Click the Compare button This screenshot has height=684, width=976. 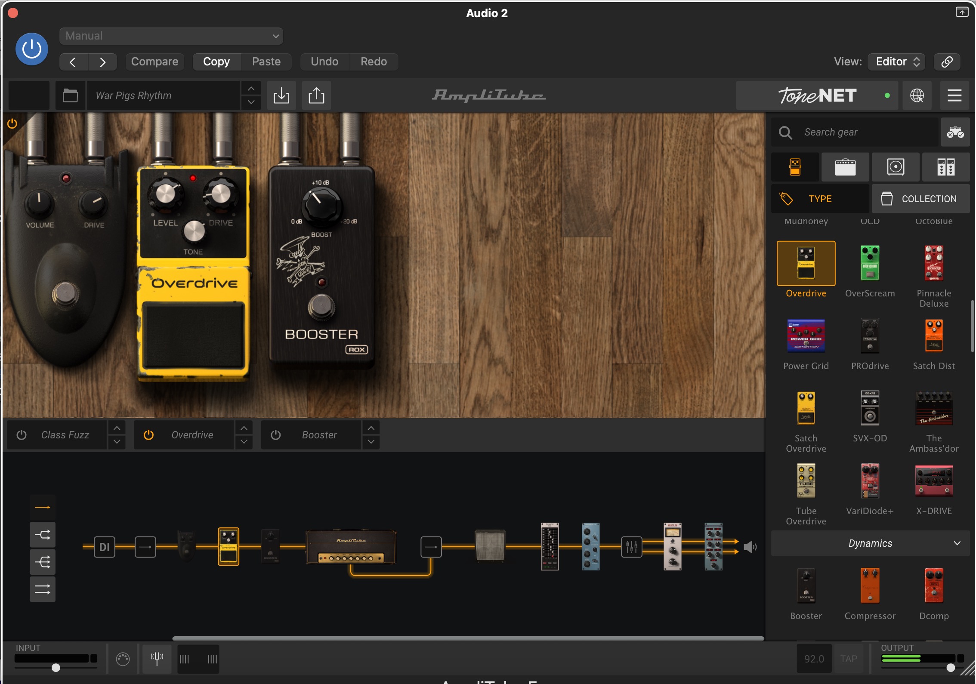(154, 62)
